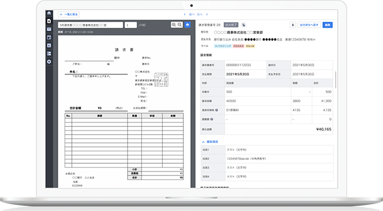This screenshot has width=383, height=211.
Task: Zoom out of the invoice preview
Action: (x=180, y=24)
